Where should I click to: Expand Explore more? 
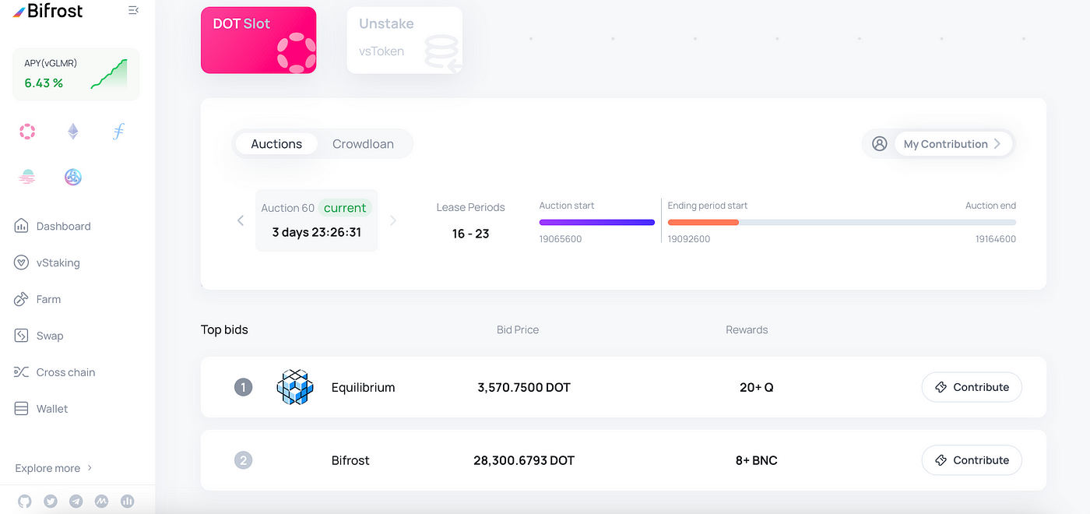[54, 468]
